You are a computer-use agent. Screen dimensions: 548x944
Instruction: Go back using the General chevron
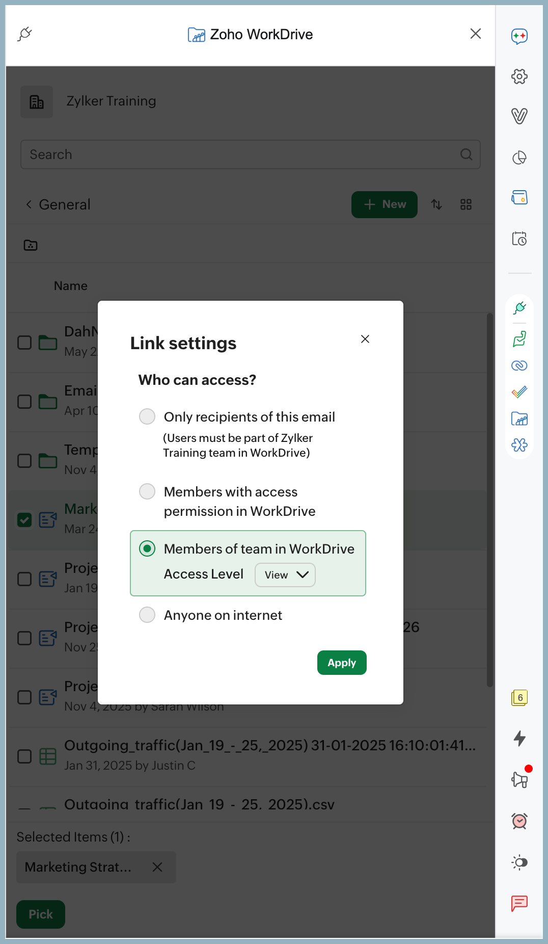29,204
